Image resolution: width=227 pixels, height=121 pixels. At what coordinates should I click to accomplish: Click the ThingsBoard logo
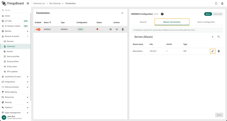pos(13,3)
